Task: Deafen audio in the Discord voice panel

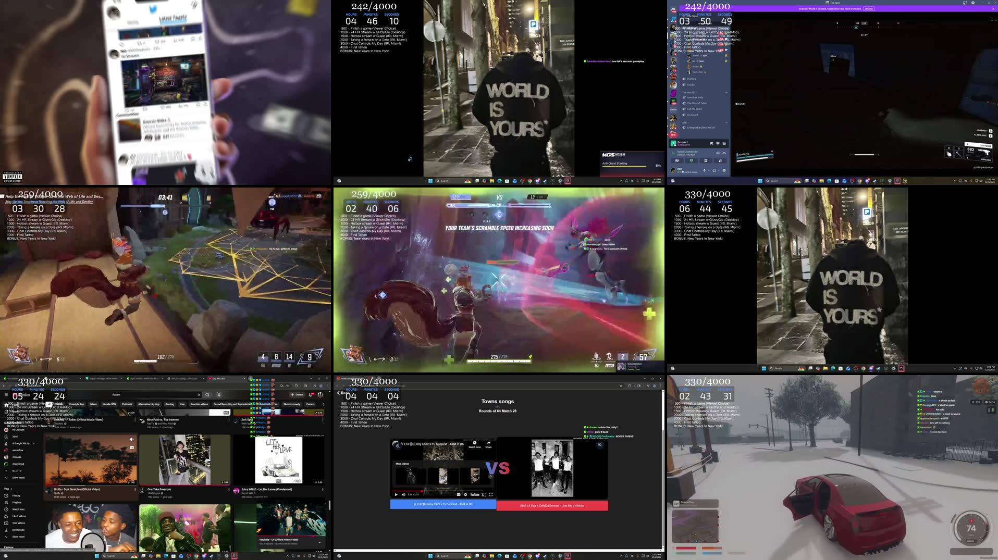Action: [714, 170]
